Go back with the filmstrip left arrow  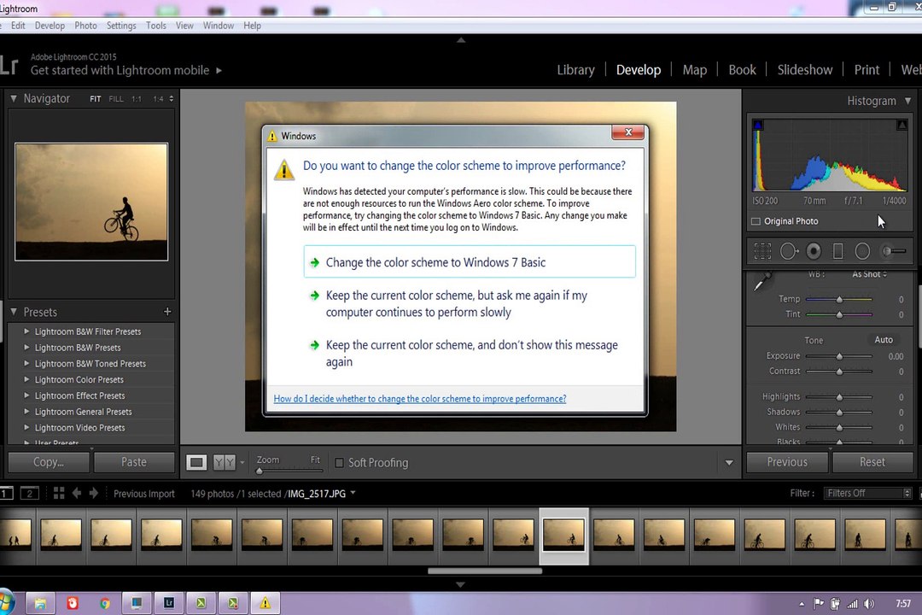point(77,493)
